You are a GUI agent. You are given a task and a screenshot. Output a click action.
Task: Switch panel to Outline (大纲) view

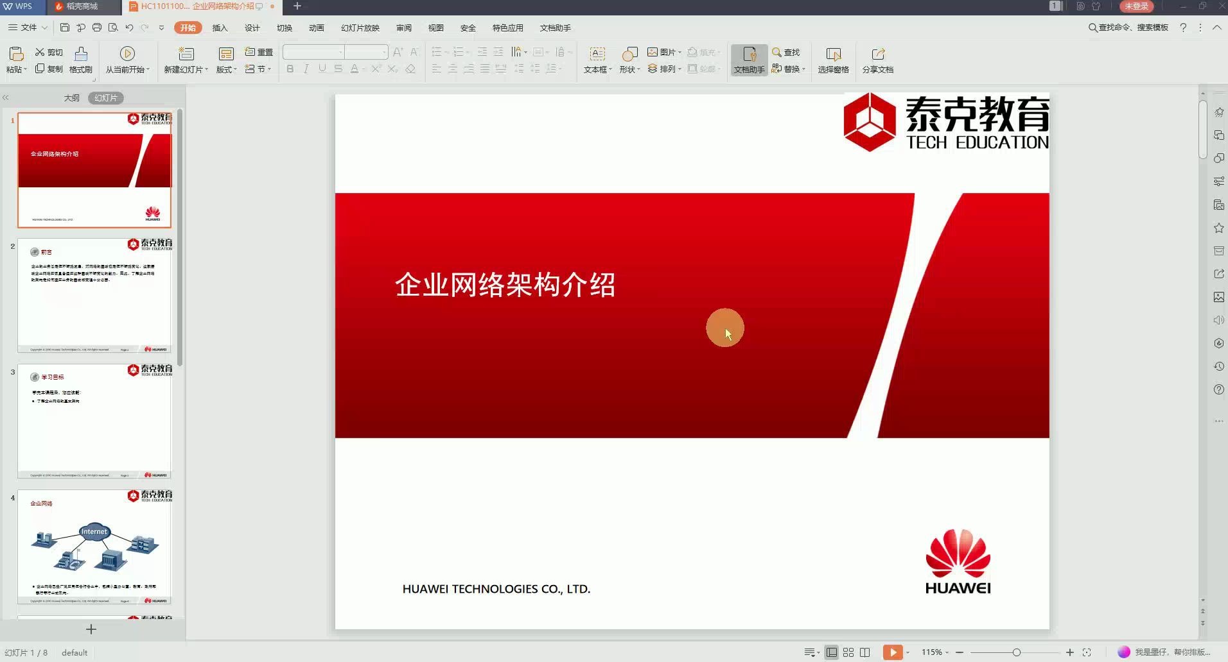(72, 98)
